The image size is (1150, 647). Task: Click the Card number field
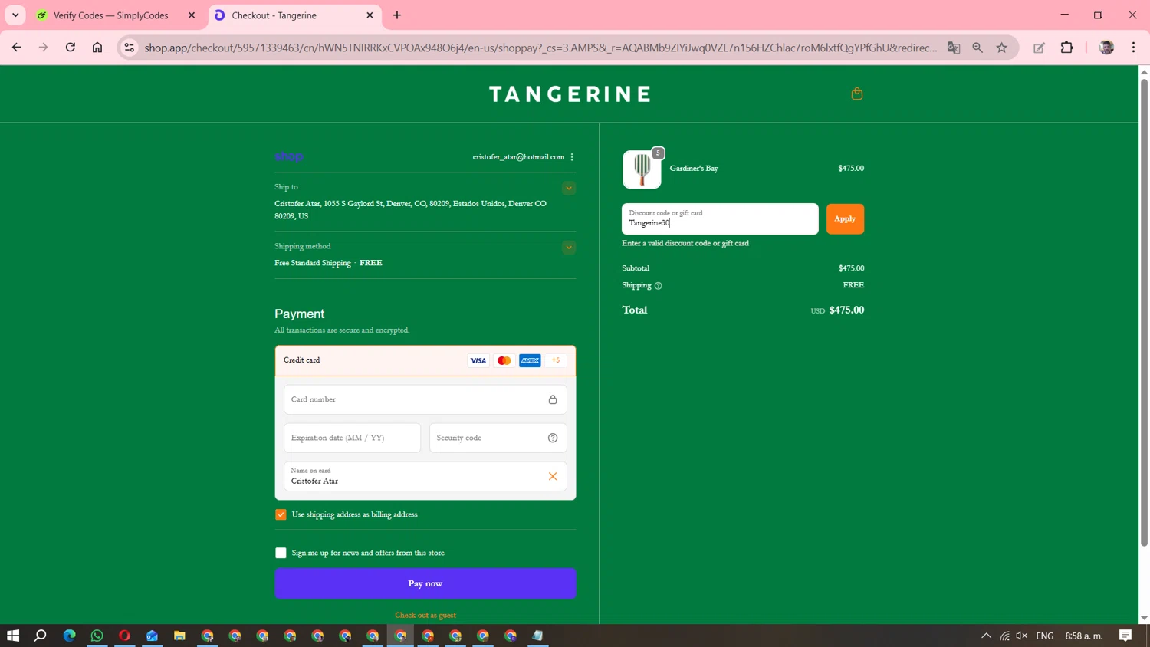(426, 399)
